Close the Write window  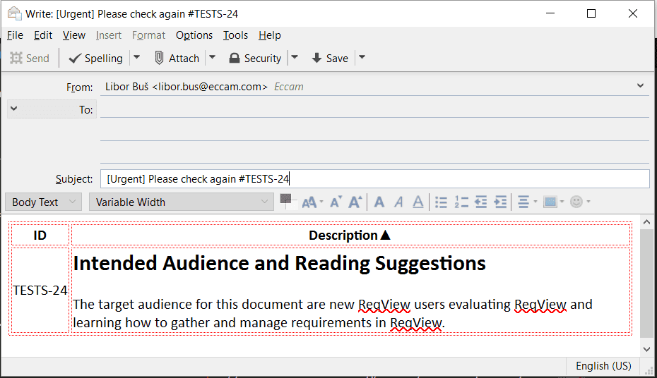pos(633,14)
